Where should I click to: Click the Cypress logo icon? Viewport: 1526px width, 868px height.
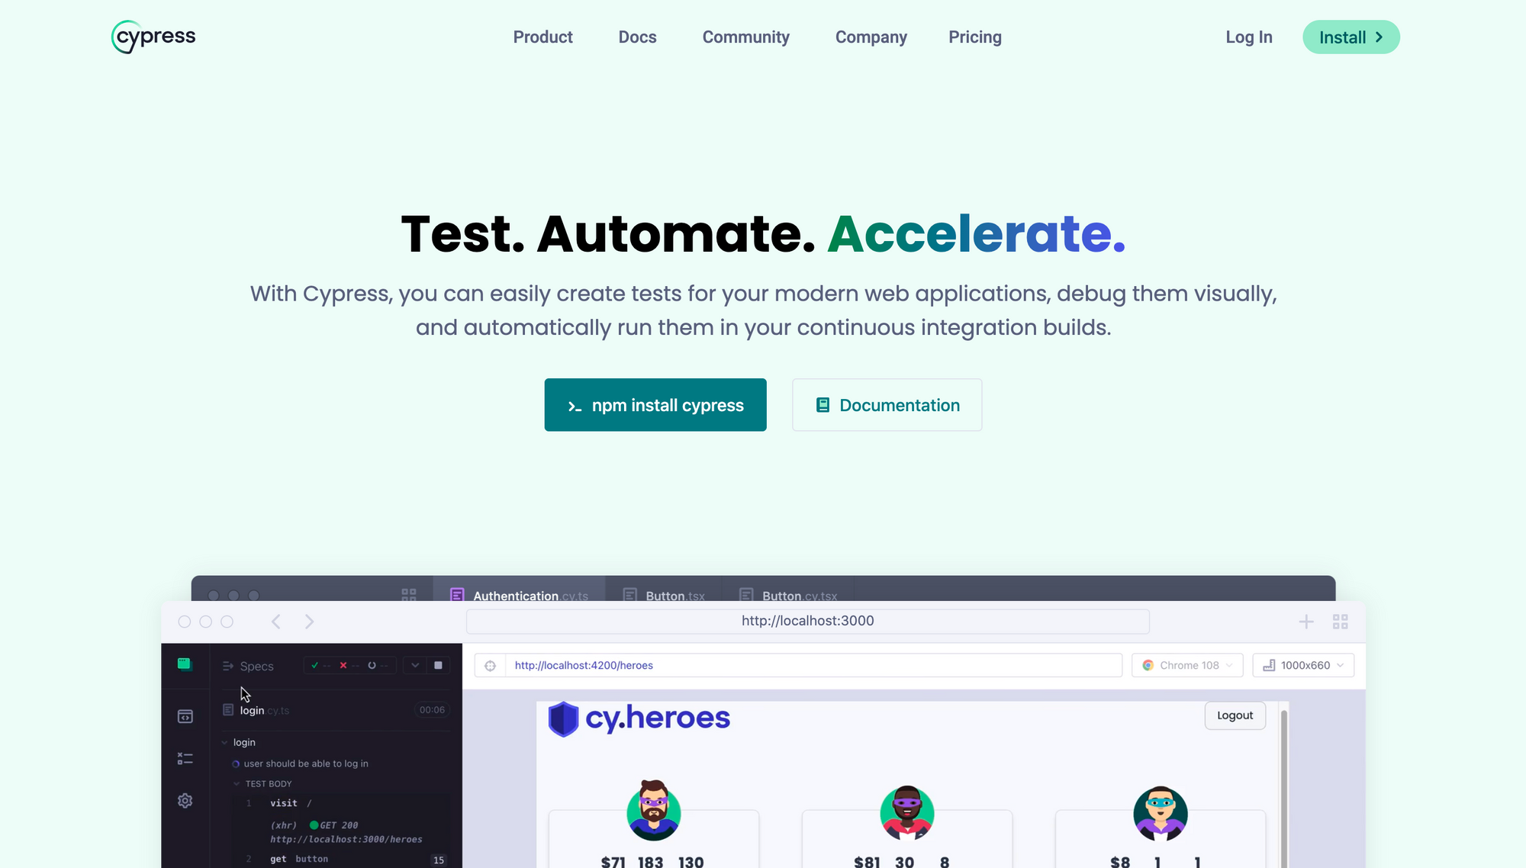tap(120, 37)
